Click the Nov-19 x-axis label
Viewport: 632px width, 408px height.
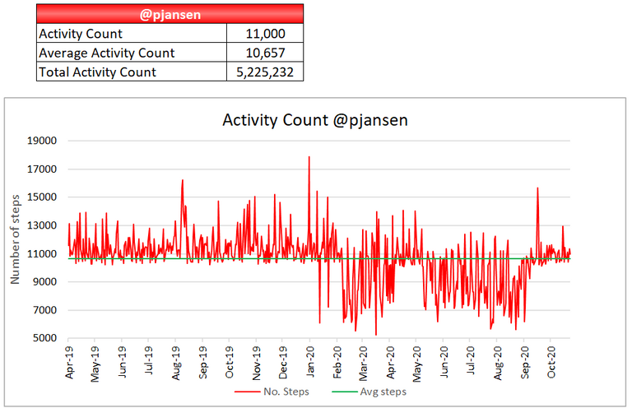[257, 363]
